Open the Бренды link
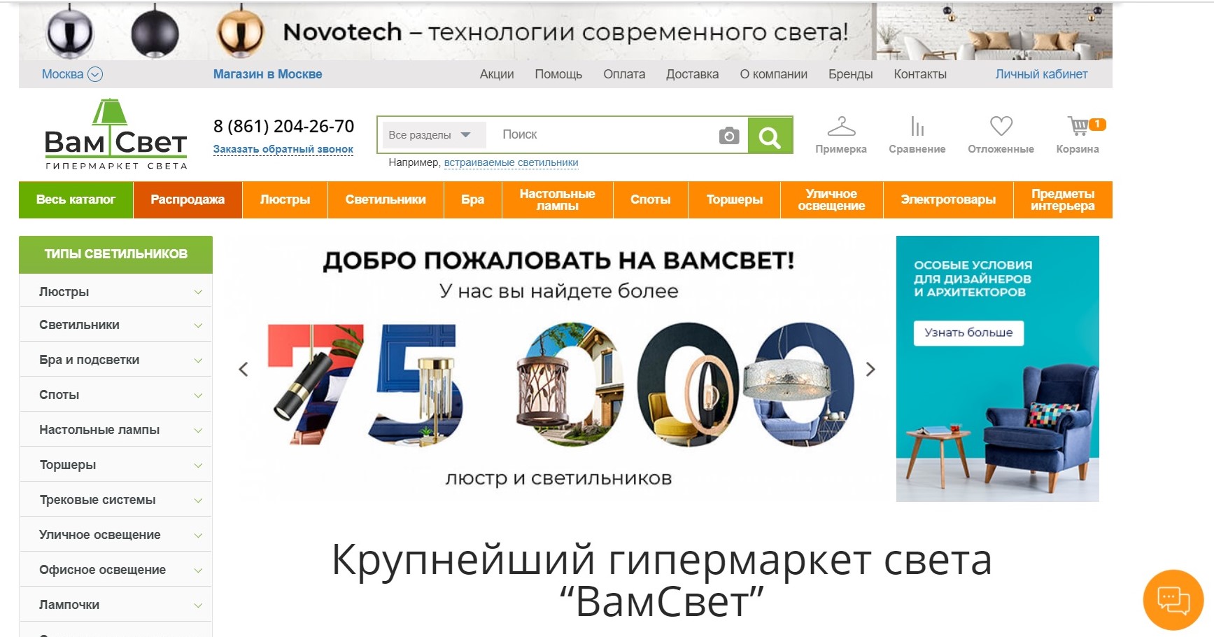 [x=850, y=74]
